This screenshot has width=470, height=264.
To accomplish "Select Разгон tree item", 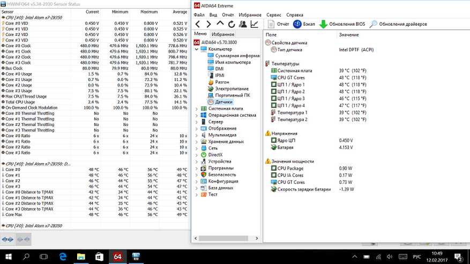I will pos(219,82).
